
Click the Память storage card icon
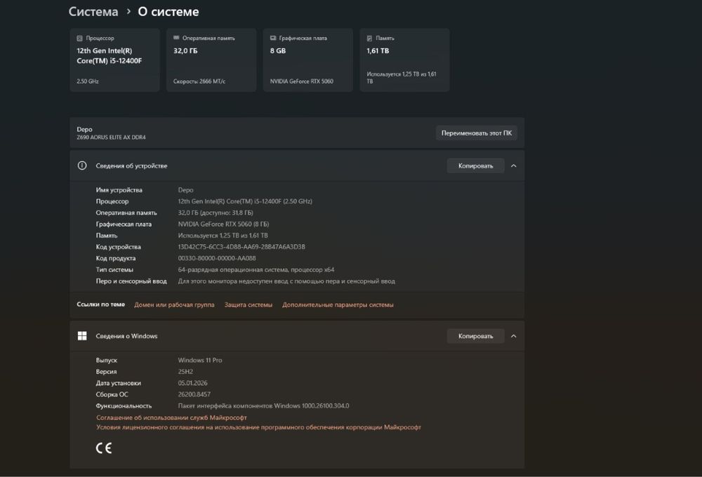coord(369,39)
